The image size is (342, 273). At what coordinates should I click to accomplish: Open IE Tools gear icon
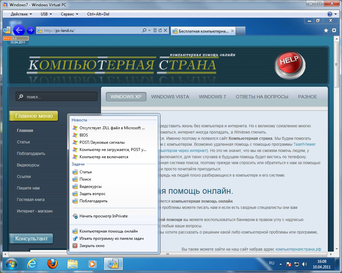click(x=334, y=30)
